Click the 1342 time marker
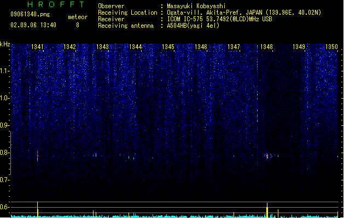Image resolution: width=344 pixels, height=218 pixels. pyautogui.click(x=69, y=47)
